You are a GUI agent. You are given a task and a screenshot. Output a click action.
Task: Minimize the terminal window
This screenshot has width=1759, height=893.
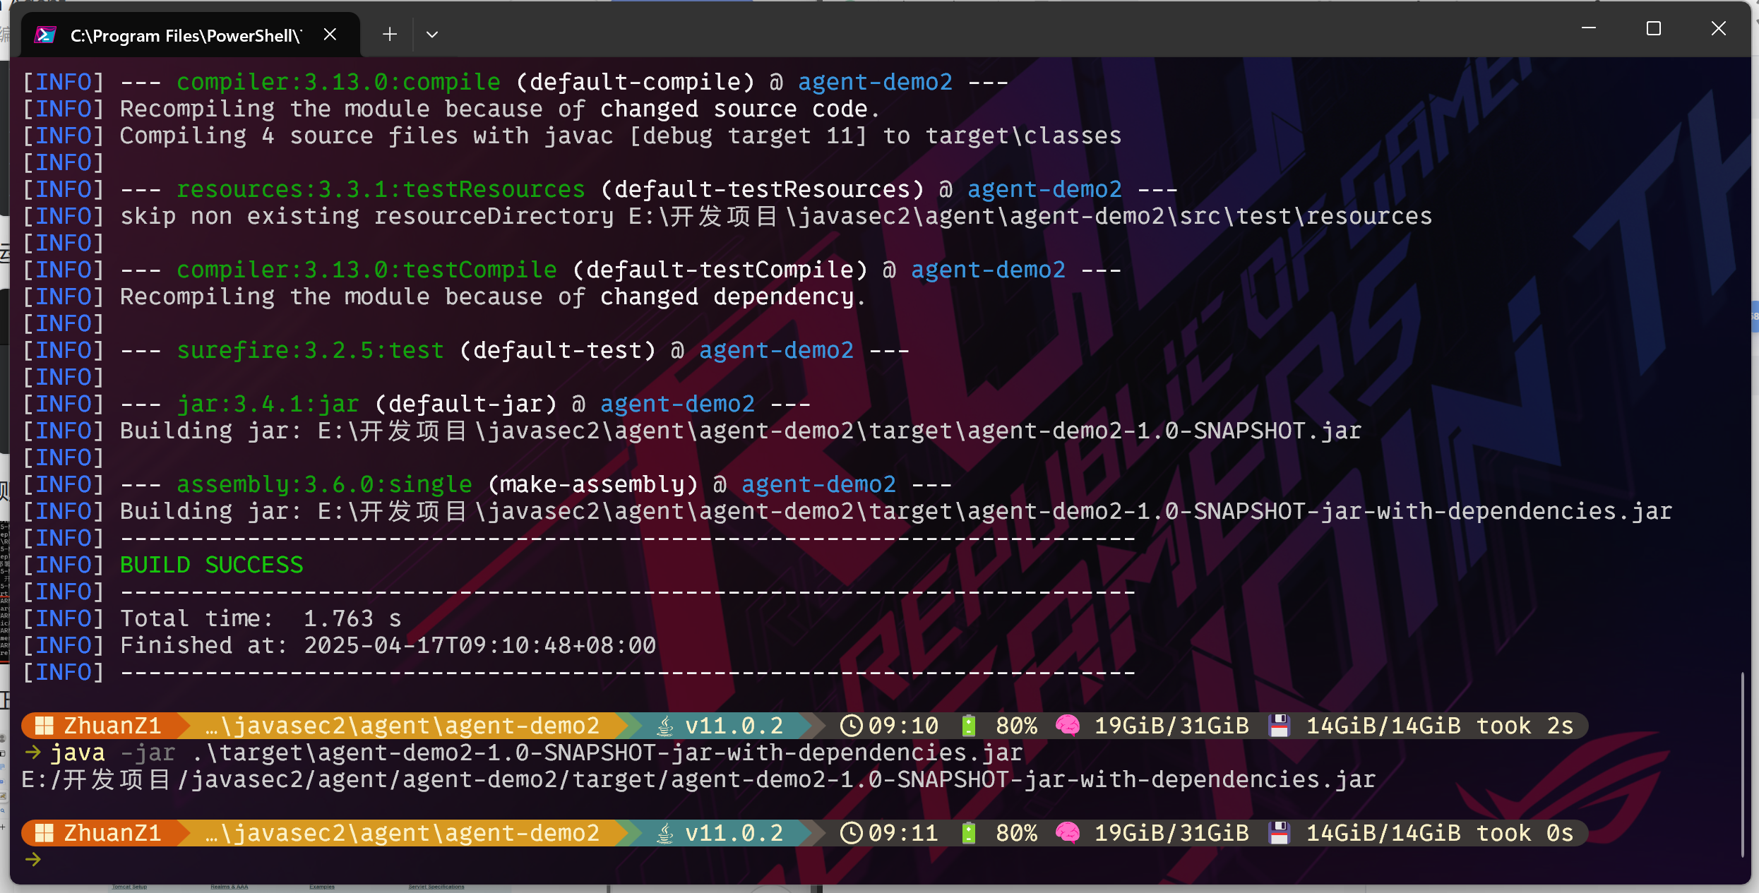click(x=1589, y=29)
